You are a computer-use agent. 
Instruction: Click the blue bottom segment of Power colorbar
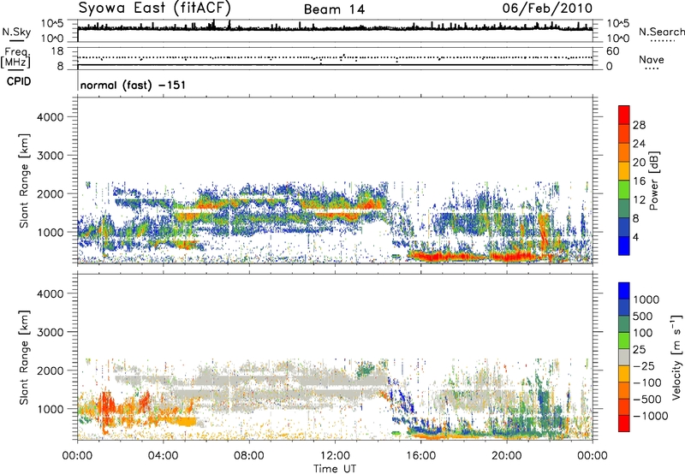tap(624, 246)
